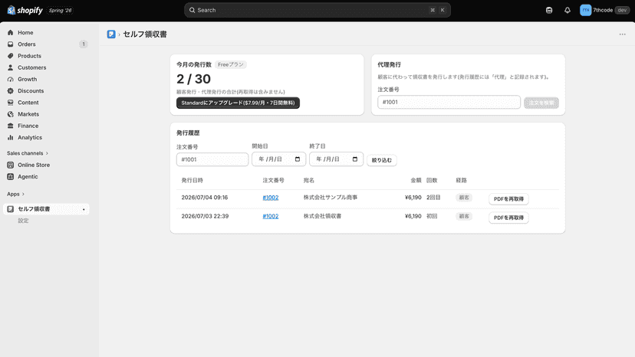Expand the Apps section chevron

(23, 195)
